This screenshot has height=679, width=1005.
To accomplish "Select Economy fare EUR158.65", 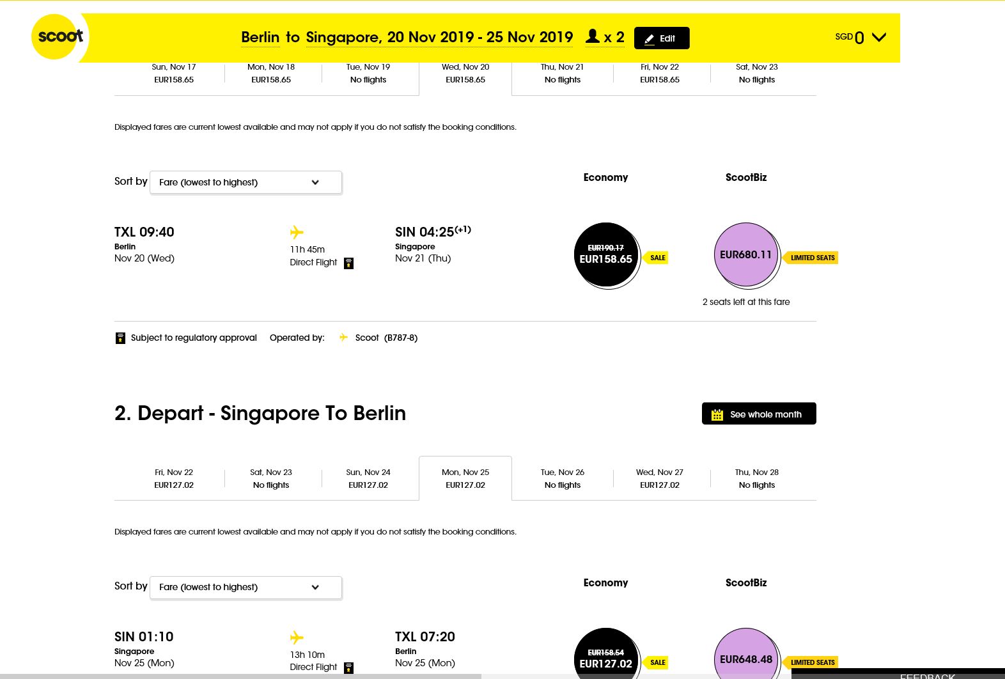I will pyautogui.click(x=606, y=254).
